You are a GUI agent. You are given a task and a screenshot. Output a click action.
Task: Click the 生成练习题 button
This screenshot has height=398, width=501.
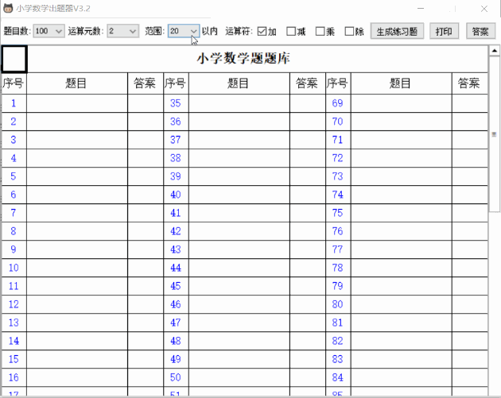click(x=396, y=32)
